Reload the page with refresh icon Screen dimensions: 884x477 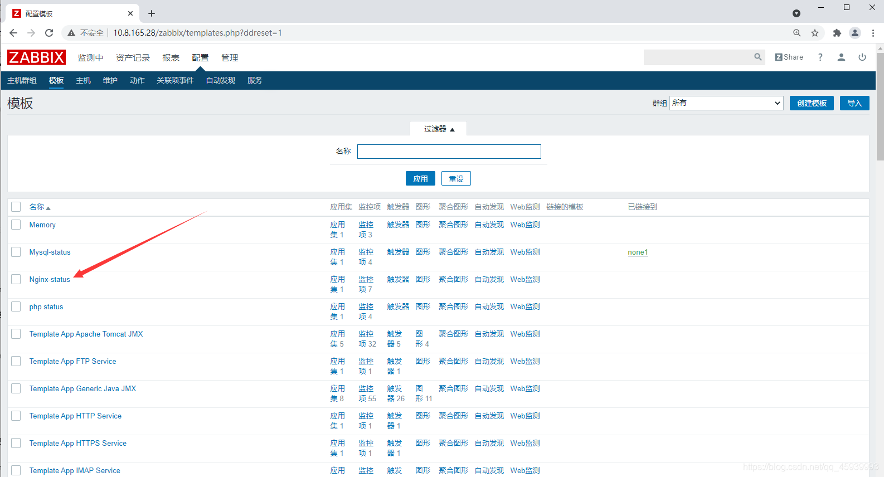(49, 33)
